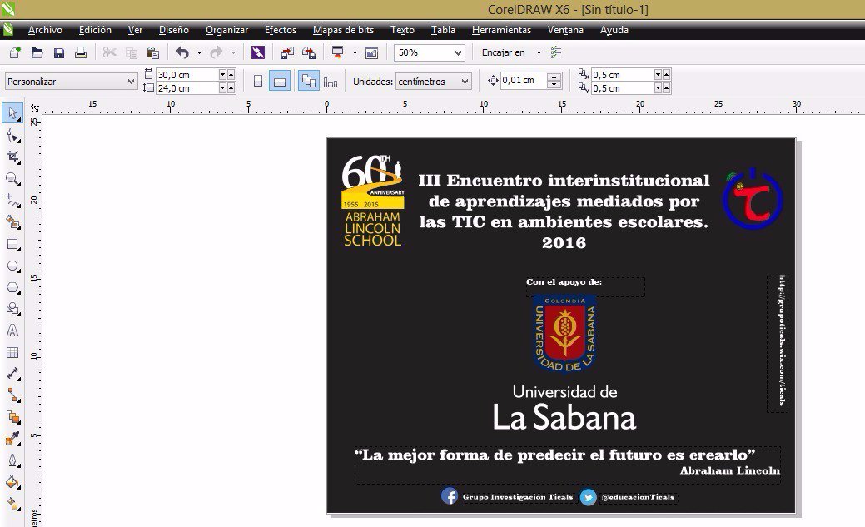Screen dimensions: 865x527
Task: Select the Pick tool
Action: click(12, 113)
